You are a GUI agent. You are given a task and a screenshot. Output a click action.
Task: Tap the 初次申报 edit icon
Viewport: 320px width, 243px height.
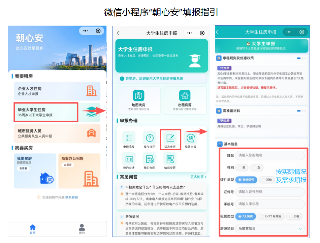tap(170, 138)
